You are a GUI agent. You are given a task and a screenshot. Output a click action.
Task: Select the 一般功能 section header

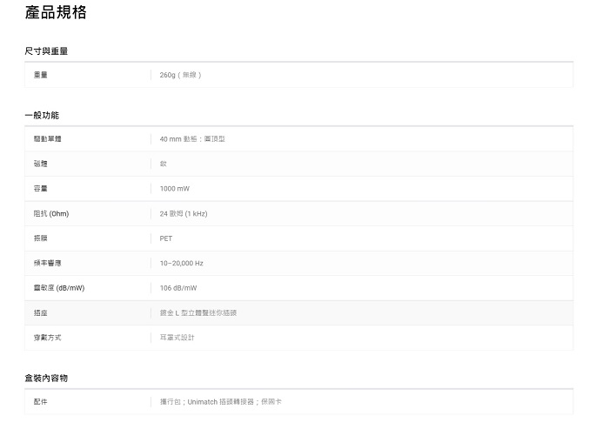tap(42, 115)
